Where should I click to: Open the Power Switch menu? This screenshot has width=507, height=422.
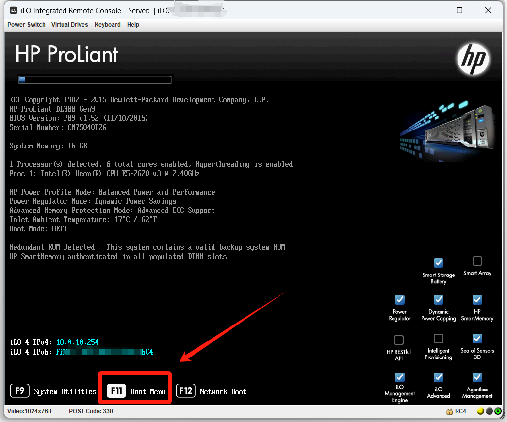pyautogui.click(x=26, y=25)
